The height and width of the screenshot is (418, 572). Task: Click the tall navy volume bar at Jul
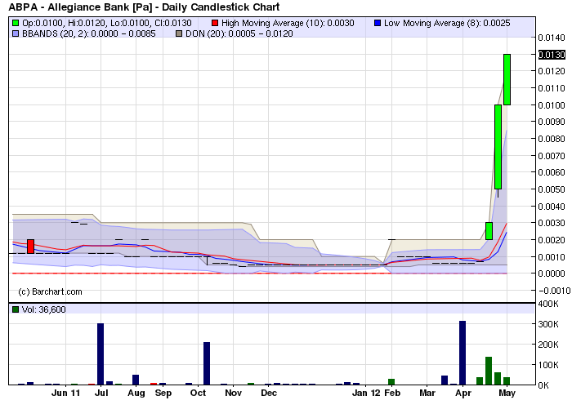click(101, 354)
